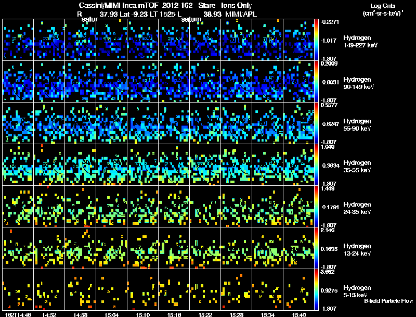
Task: Click the Hydrogen 149-227 keV color bar
Action: [x=316, y=40]
